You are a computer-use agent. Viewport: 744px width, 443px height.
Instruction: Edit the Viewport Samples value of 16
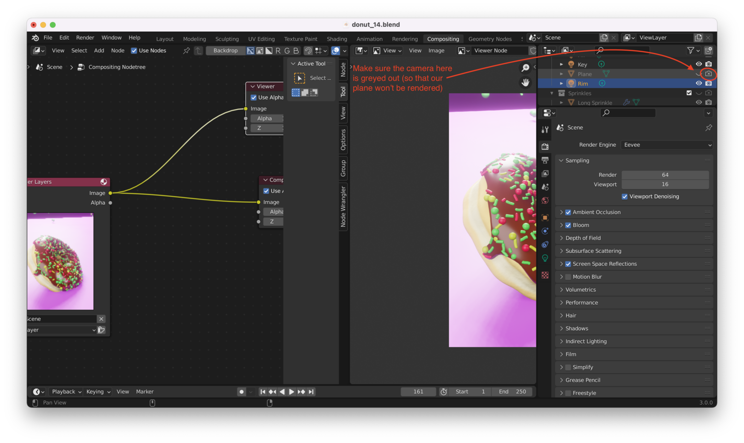pyautogui.click(x=665, y=184)
